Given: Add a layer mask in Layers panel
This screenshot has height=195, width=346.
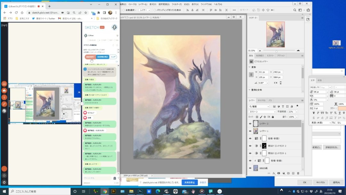Looking at the screenshot, I should (279, 174).
